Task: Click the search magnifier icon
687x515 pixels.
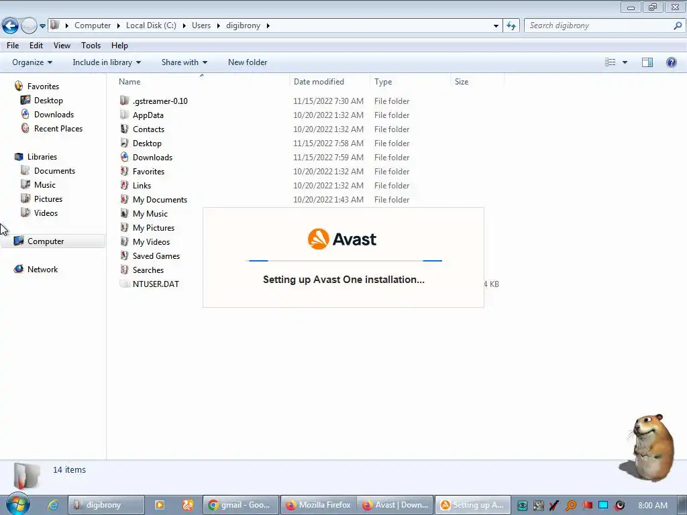Action: (678, 25)
